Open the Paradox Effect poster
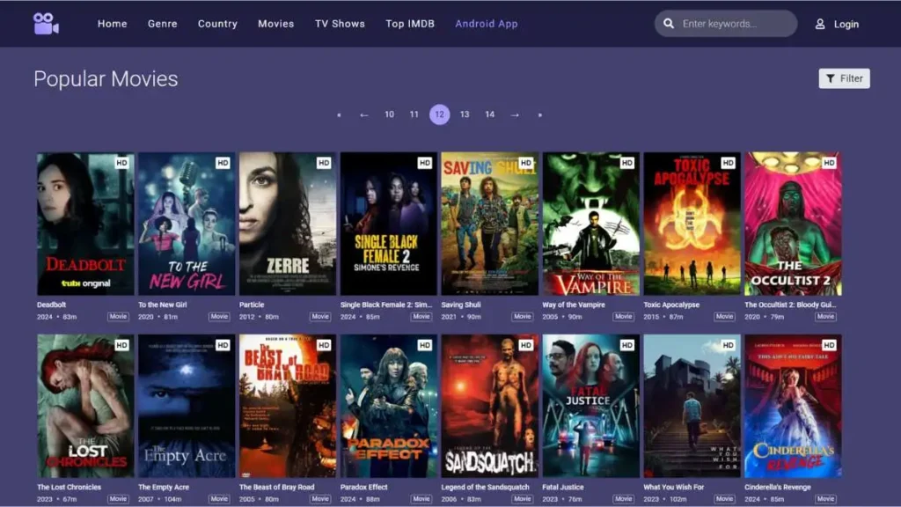The image size is (901, 507). 389,406
